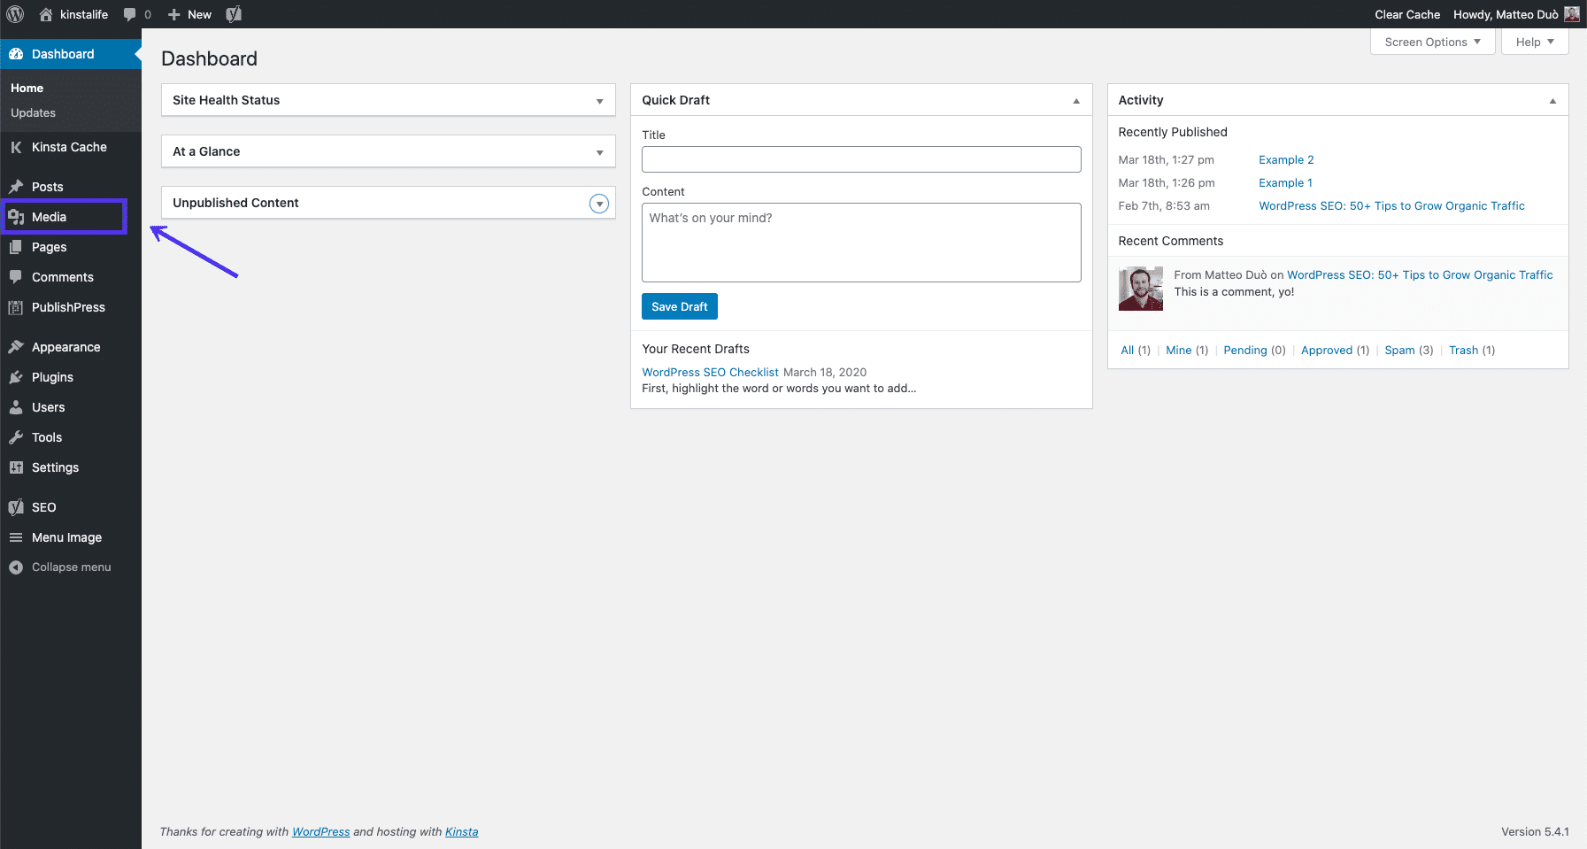
Task: Expand the Site Health Status panel
Action: pos(601,100)
